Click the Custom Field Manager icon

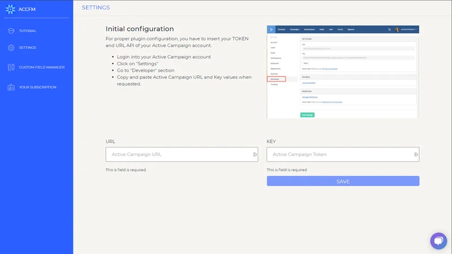tap(11, 67)
